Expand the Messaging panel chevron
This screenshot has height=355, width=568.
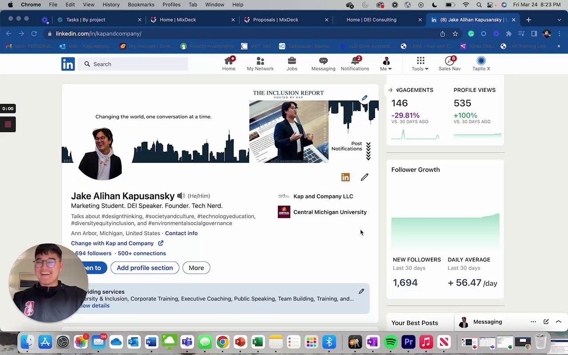(x=558, y=322)
